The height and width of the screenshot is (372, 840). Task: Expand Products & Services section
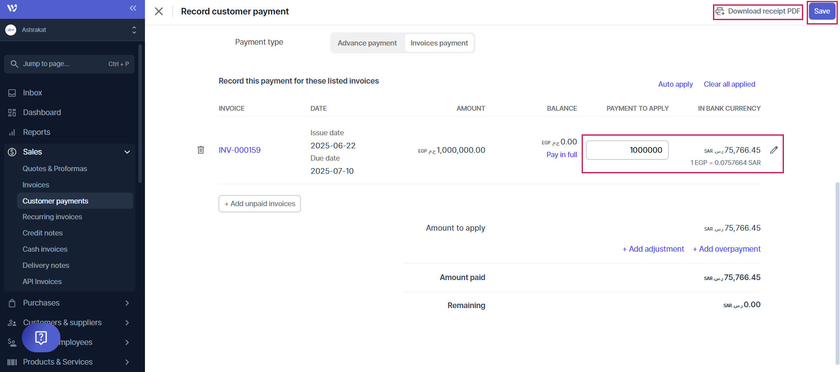pyautogui.click(x=127, y=362)
